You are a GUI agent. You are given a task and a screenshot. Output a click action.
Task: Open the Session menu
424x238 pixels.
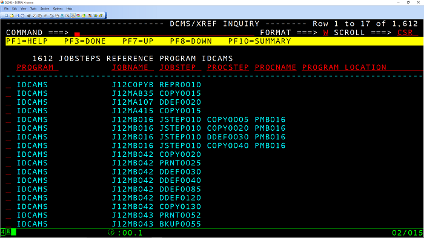[45, 8]
